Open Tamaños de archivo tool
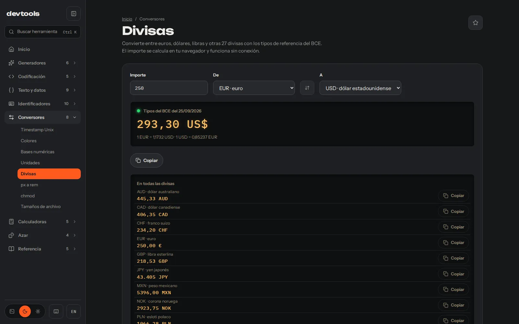The height and width of the screenshot is (324, 519). (x=49, y=206)
